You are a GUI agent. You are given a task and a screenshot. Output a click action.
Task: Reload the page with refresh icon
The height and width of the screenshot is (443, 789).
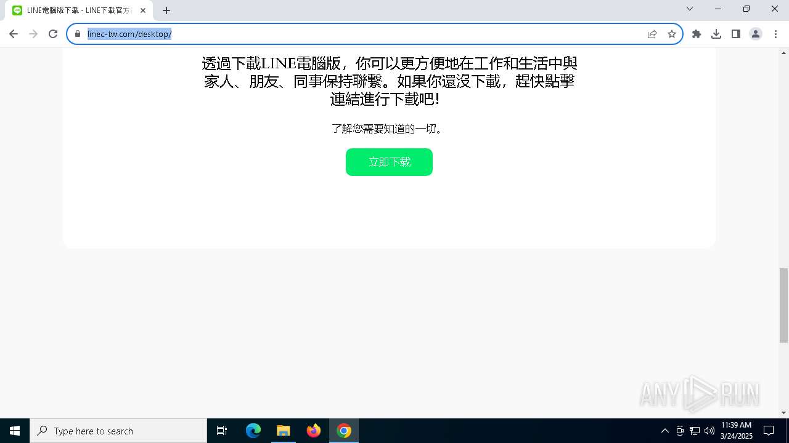click(53, 34)
